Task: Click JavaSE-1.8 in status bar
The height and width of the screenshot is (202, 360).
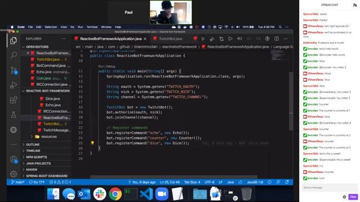Action: (255, 182)
